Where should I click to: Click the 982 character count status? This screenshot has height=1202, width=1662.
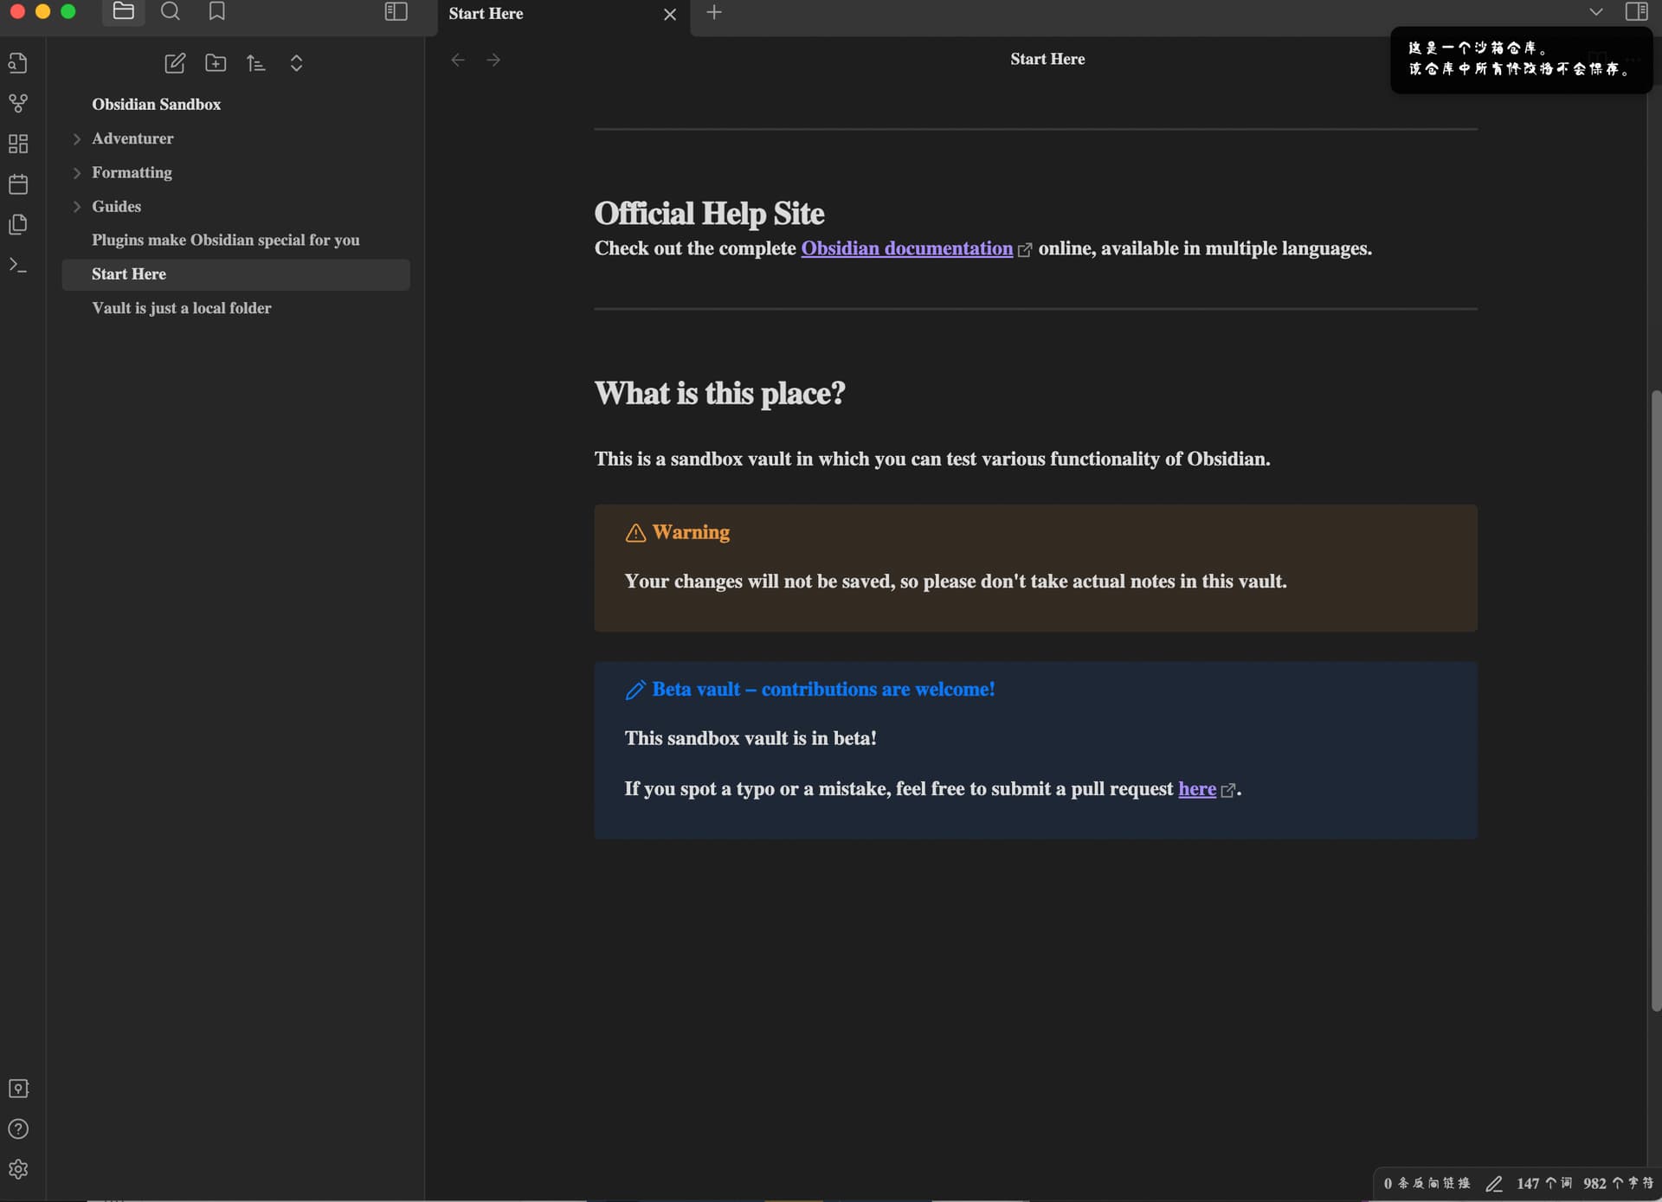(1618, 1183)
